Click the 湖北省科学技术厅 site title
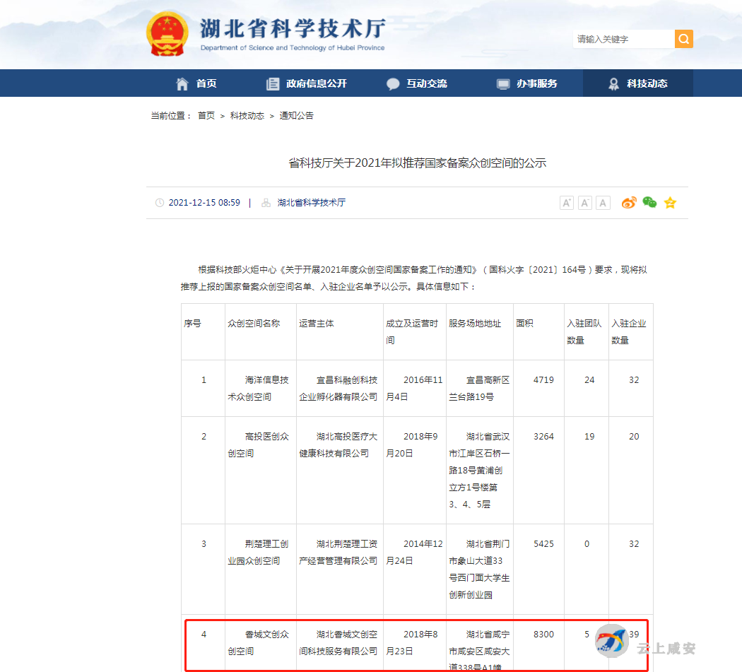The height and width of the screenshot is (672, 742). tap(293, 28)
